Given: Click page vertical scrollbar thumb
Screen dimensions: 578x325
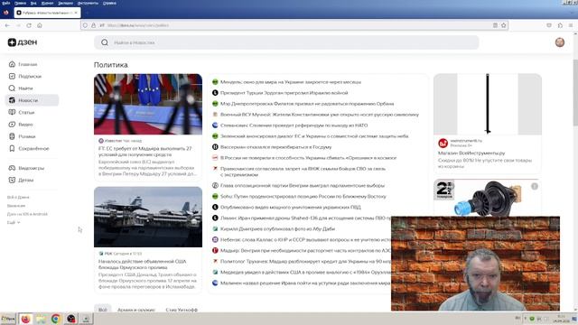Looking at the screenshot, I should coord(575,92).
